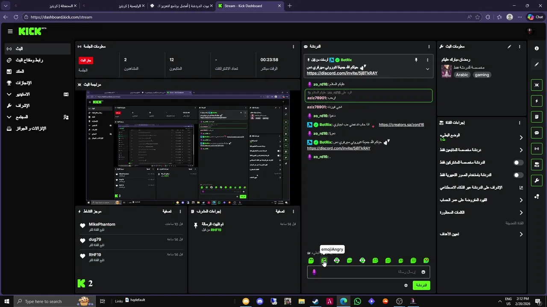Click the browser address bar
This screenshot has width=547, height=307.
pyautogui.click(x=244, y=17)
